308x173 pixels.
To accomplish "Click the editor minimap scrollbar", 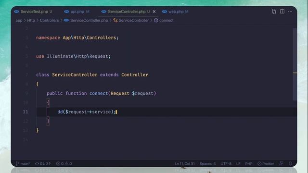I will point(295,65).
